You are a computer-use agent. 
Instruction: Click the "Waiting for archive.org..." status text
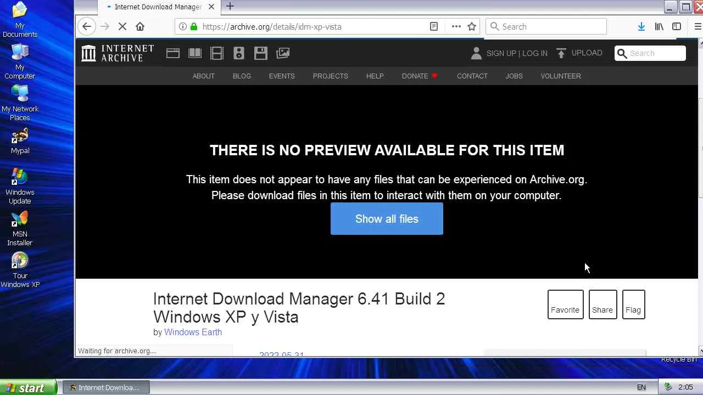[117, 351]
